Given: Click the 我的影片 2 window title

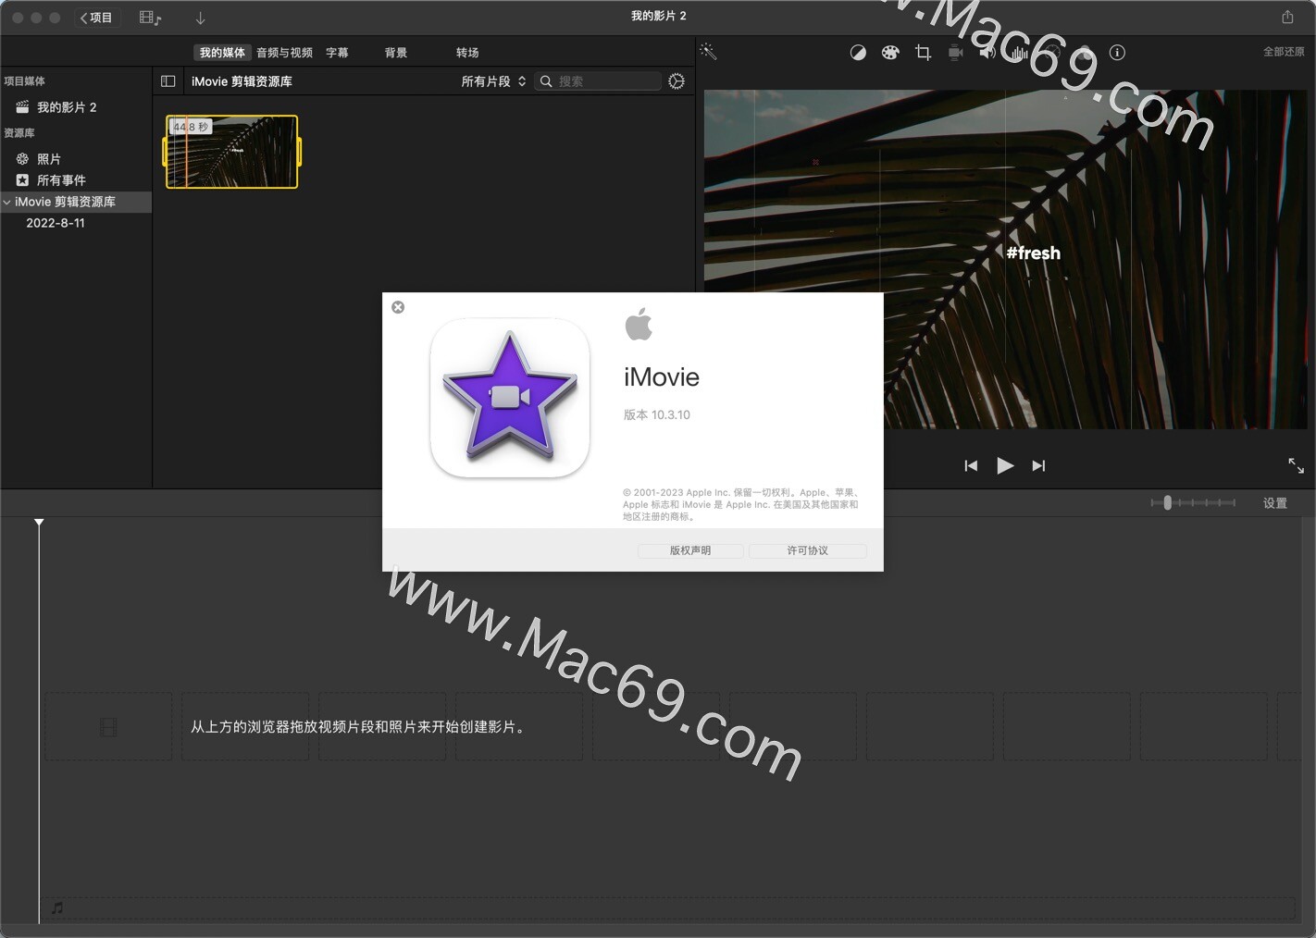Looking at the screenshot, I should coord(659,16).
